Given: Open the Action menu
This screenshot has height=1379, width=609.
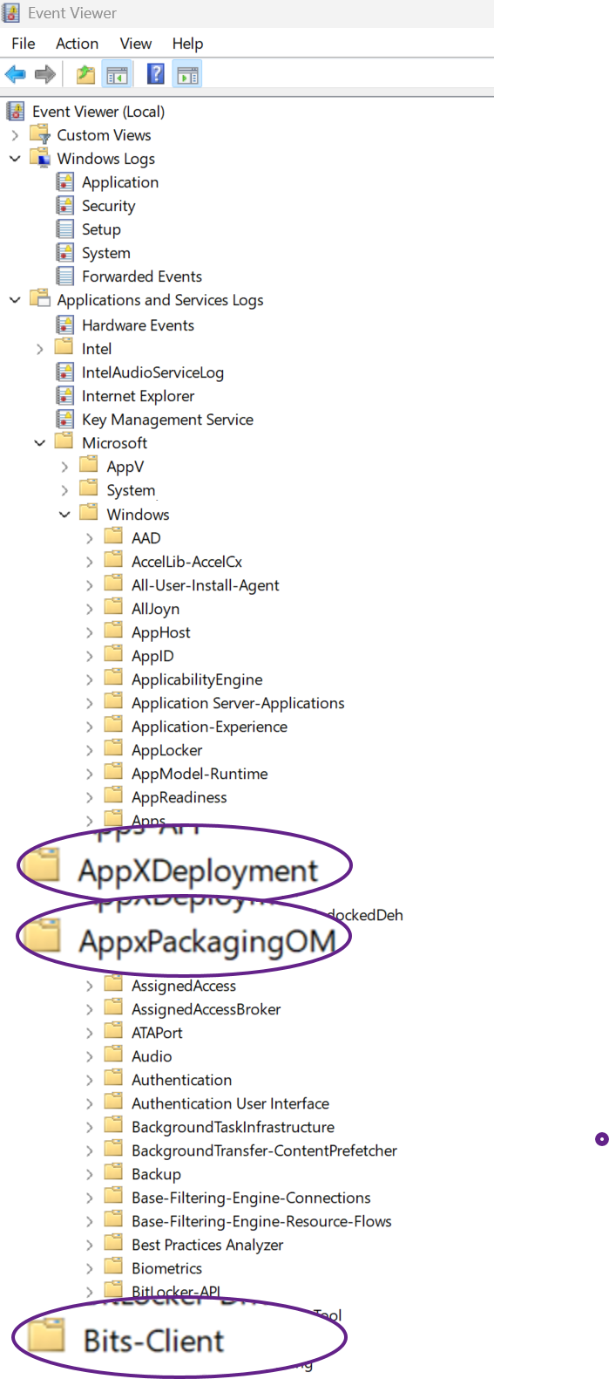Looking at the screenshot, I should point(77,44).
